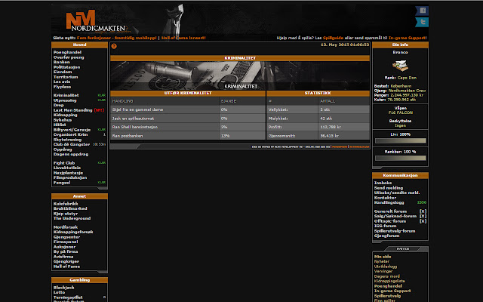Close the Generelt forum with [X]

tap(423, 211)
